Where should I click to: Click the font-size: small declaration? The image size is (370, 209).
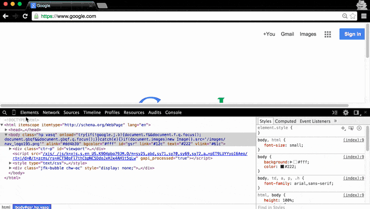(x=284, y=145)
